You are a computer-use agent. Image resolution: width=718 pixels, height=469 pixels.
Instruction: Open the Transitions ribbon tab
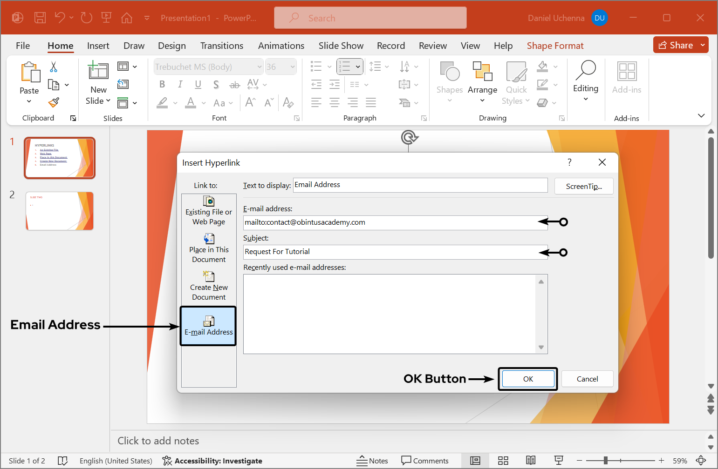[x=222, y=46]
